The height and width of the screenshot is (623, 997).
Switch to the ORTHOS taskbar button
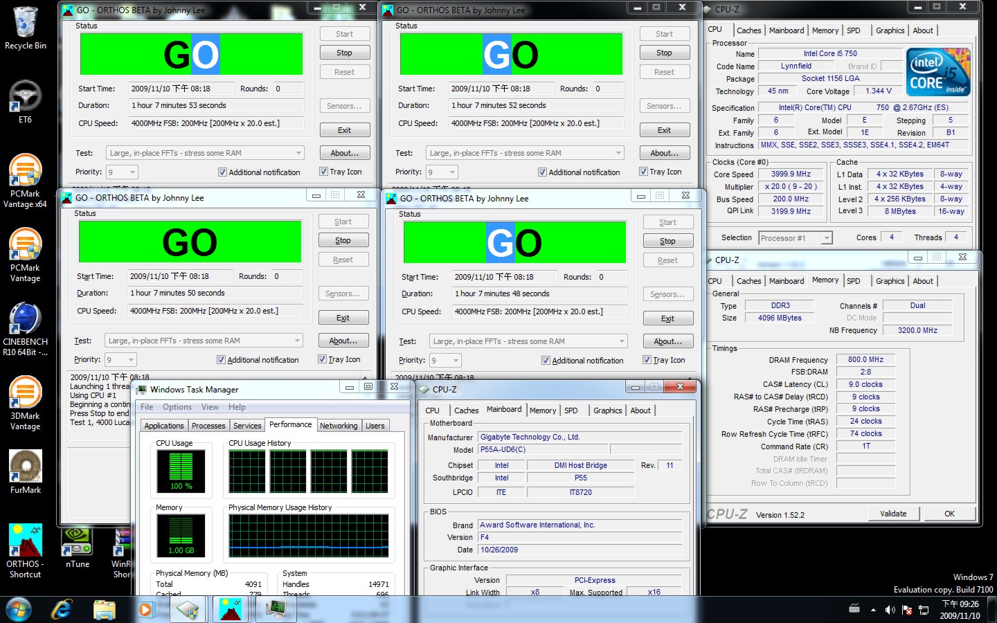230,609
